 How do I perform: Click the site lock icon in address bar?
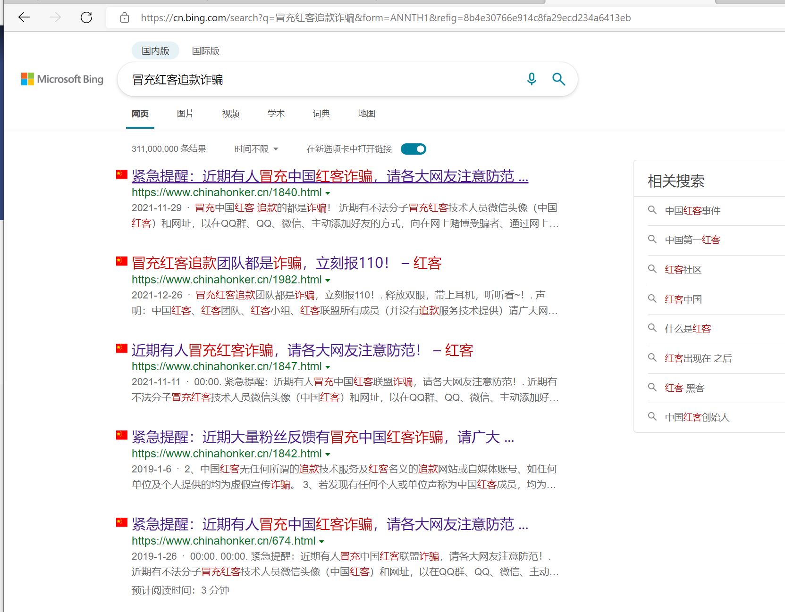(x=125, y=18)
